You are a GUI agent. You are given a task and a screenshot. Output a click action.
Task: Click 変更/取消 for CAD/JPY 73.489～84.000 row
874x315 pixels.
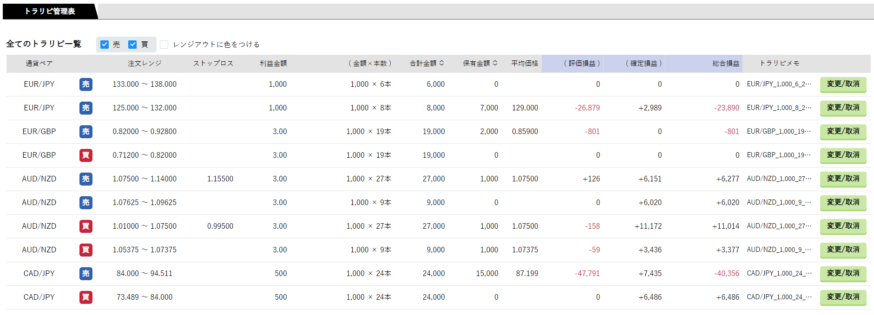pyautogui.click(x=843, y=297)
